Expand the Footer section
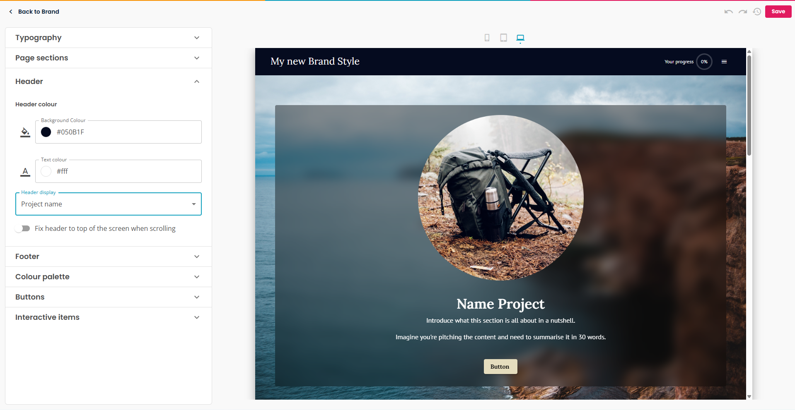 tap(109, 257)
